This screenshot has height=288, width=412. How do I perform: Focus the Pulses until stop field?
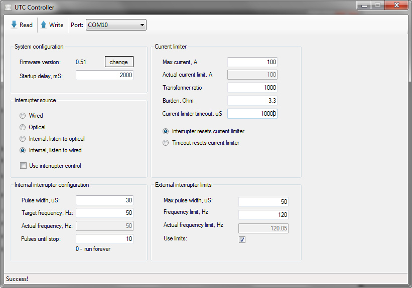104,239
